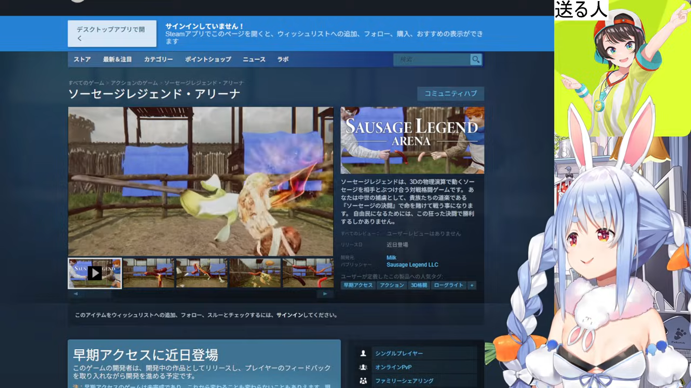Click the single player icon
Image resolution: width=691 pixels, height=388 pixels.
pos(363,354)
